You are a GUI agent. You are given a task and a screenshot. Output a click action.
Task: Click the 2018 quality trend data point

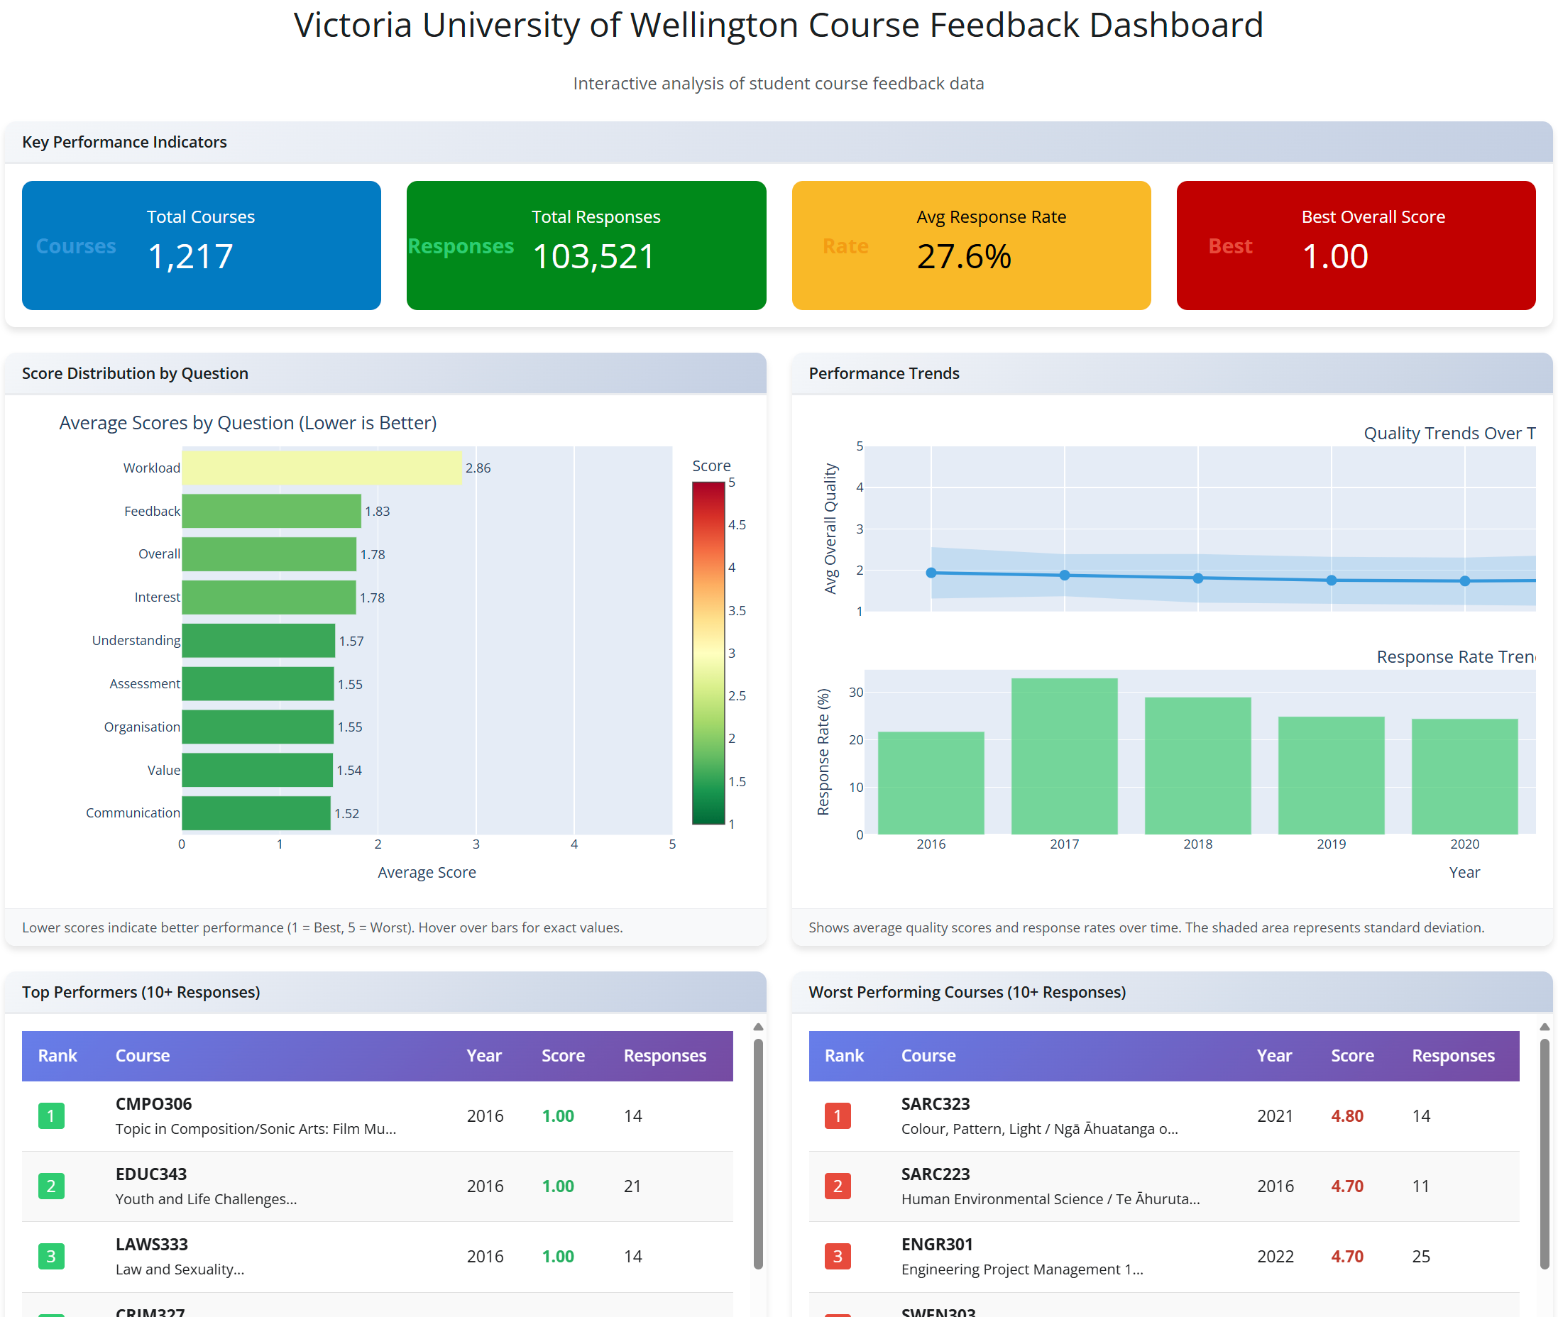[1198, 578]
